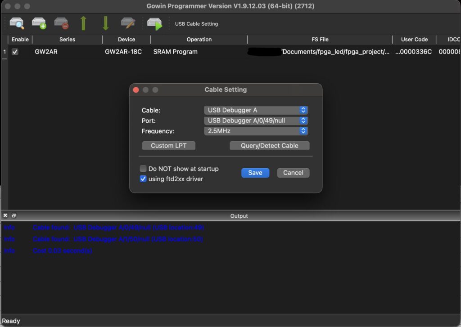Click first Cable found output line location:49
Image resolution: width=461 pixels, height=327 pixels.
(118, 228)
